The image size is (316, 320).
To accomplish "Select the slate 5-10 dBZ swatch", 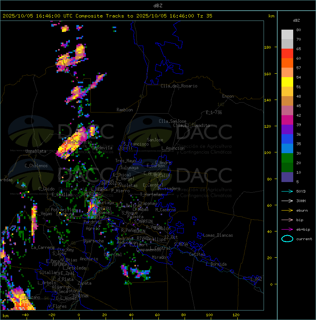I will click(x=287, y=177).
